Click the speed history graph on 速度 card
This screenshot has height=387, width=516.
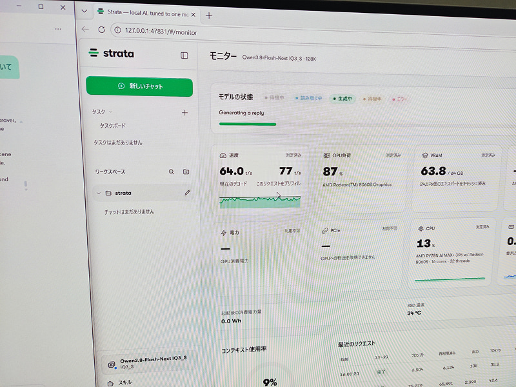pos(260,202)
